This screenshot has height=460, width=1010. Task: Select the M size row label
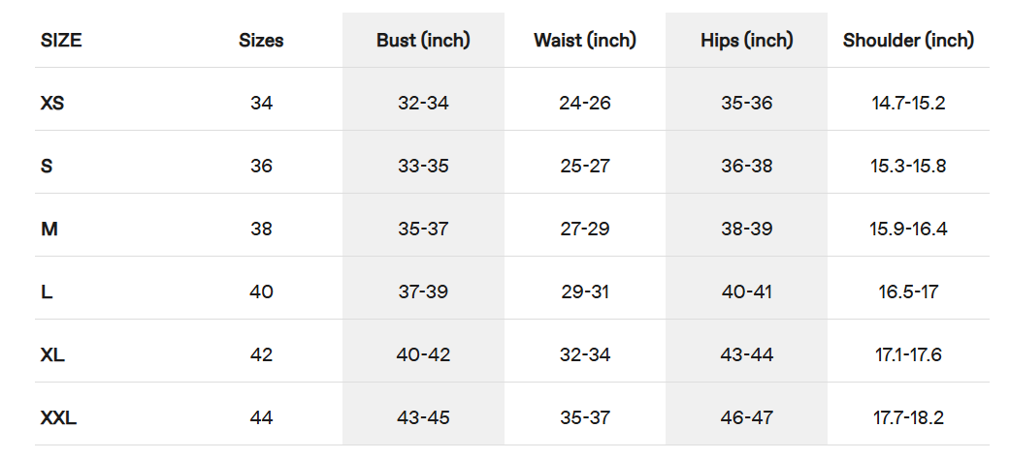49,230
